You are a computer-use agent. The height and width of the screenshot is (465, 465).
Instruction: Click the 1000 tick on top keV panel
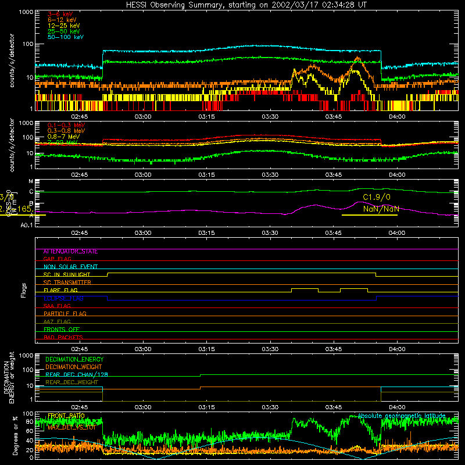(x=26, y=12)
